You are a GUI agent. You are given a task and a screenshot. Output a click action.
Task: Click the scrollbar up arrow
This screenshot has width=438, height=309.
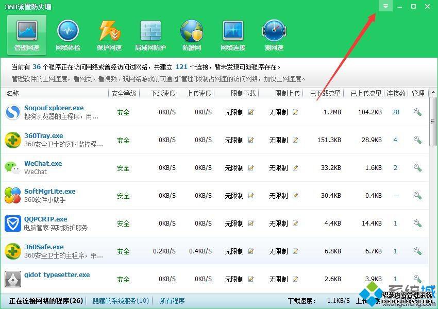point(433,92)
